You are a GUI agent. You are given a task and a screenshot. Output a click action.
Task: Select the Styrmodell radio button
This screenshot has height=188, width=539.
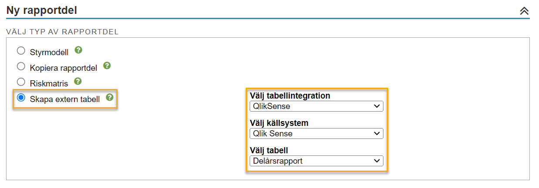point(21,51)
